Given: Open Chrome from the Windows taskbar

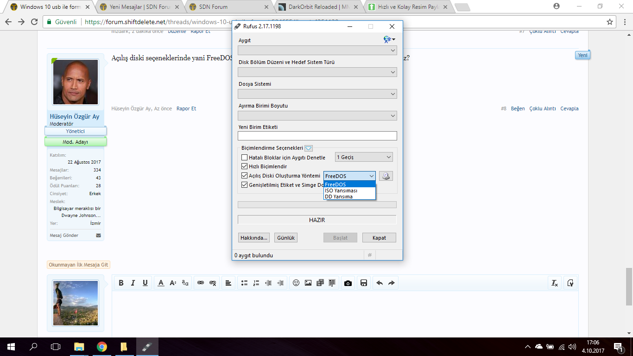Looking at the screenshot, I should tap(102, 347).
